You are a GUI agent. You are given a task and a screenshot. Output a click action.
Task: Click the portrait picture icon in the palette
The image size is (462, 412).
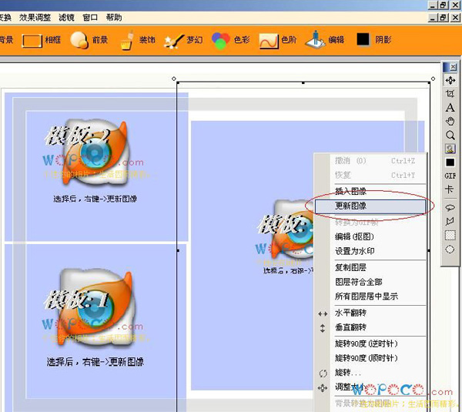450,149
